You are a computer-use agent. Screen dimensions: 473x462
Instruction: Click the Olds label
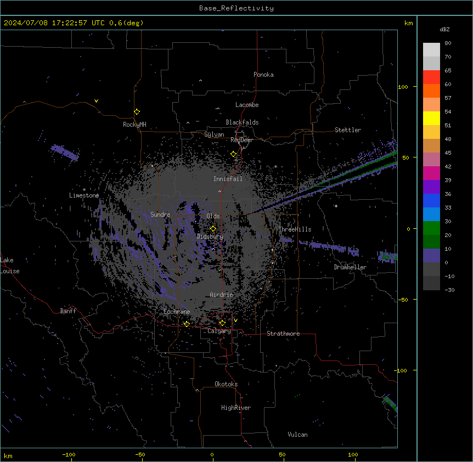(213, 216)
